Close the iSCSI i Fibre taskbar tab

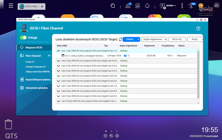[x=42, y=7]
